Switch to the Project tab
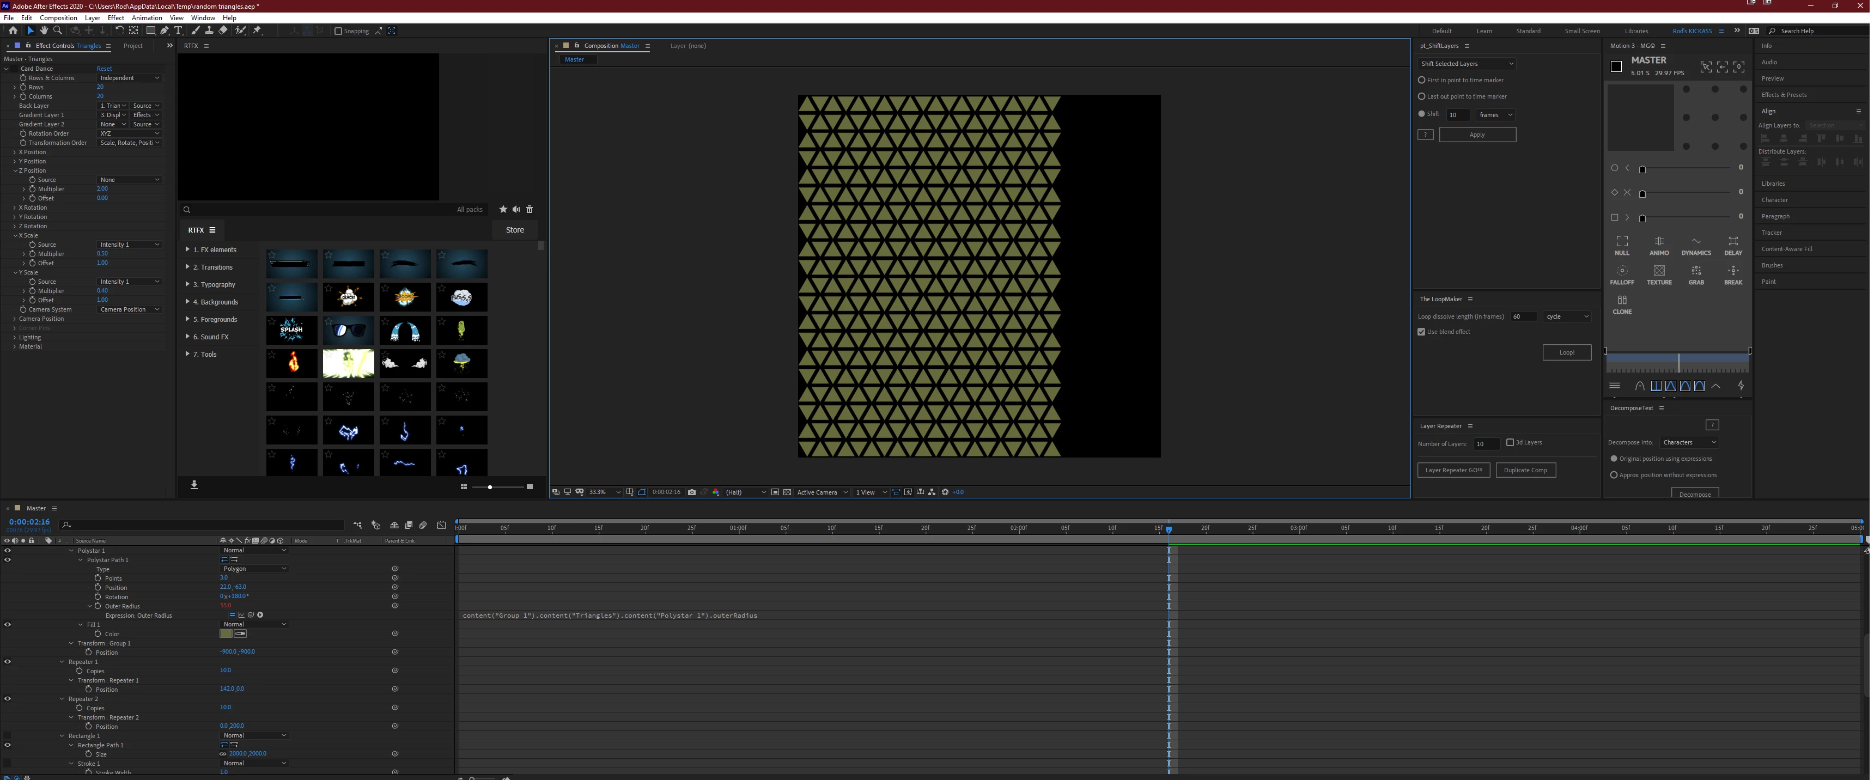The width and height of the screenshot is (1874, 780). point(133,46)
